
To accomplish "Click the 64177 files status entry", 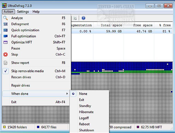I will tap(49, 127).
